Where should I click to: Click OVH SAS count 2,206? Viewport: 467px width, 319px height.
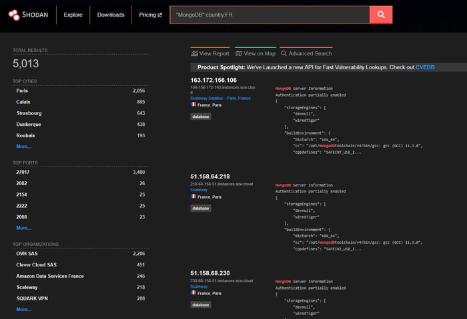coord(139,254)
